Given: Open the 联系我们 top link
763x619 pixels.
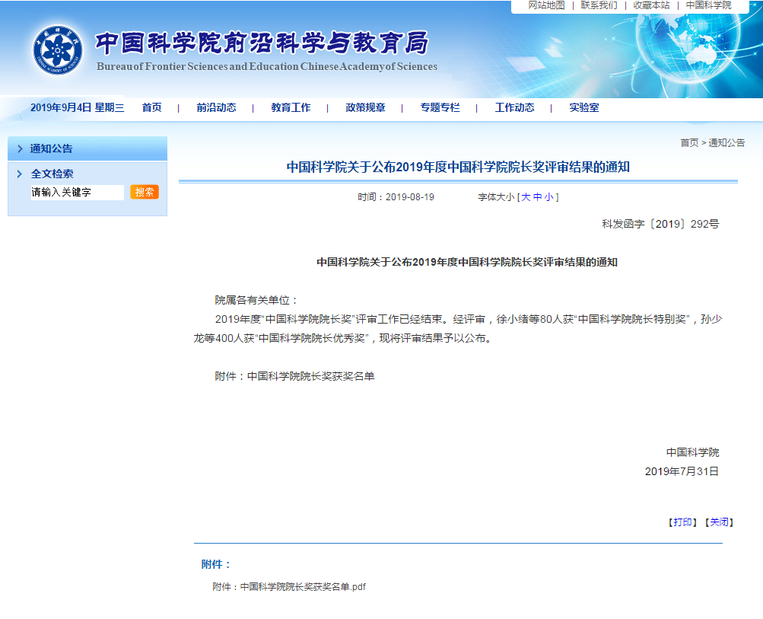Looking at the screenshot, I should (x=599, y=5).
